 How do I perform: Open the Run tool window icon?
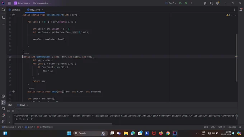(3, 102)
